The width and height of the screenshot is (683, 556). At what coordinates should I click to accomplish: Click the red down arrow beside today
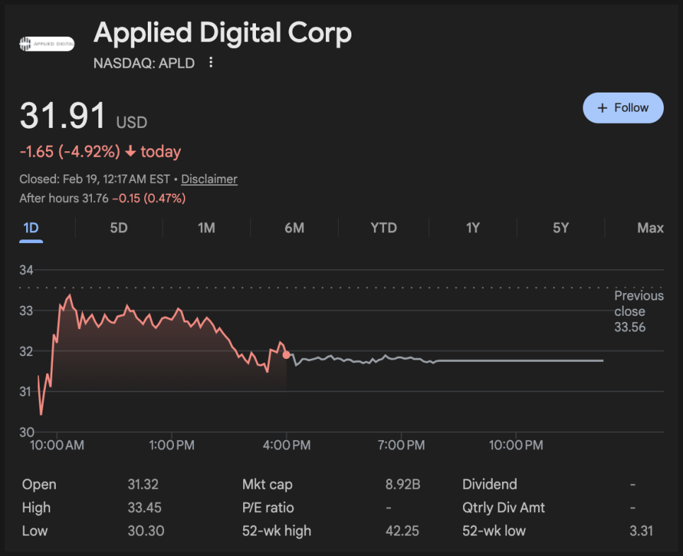tap(130, 152)
